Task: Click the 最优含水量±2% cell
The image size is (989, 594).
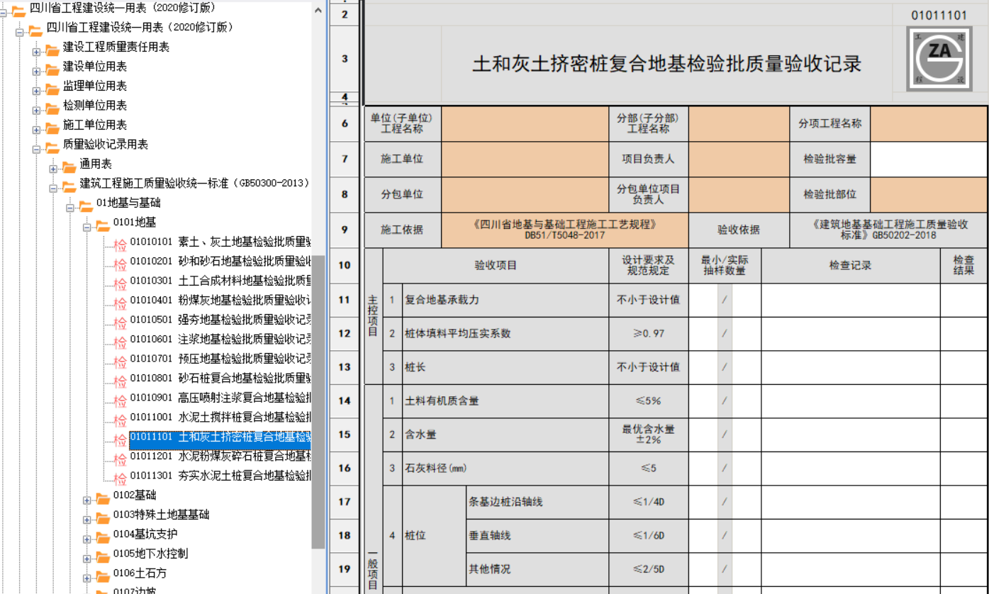Action: (x=649, y=435)
